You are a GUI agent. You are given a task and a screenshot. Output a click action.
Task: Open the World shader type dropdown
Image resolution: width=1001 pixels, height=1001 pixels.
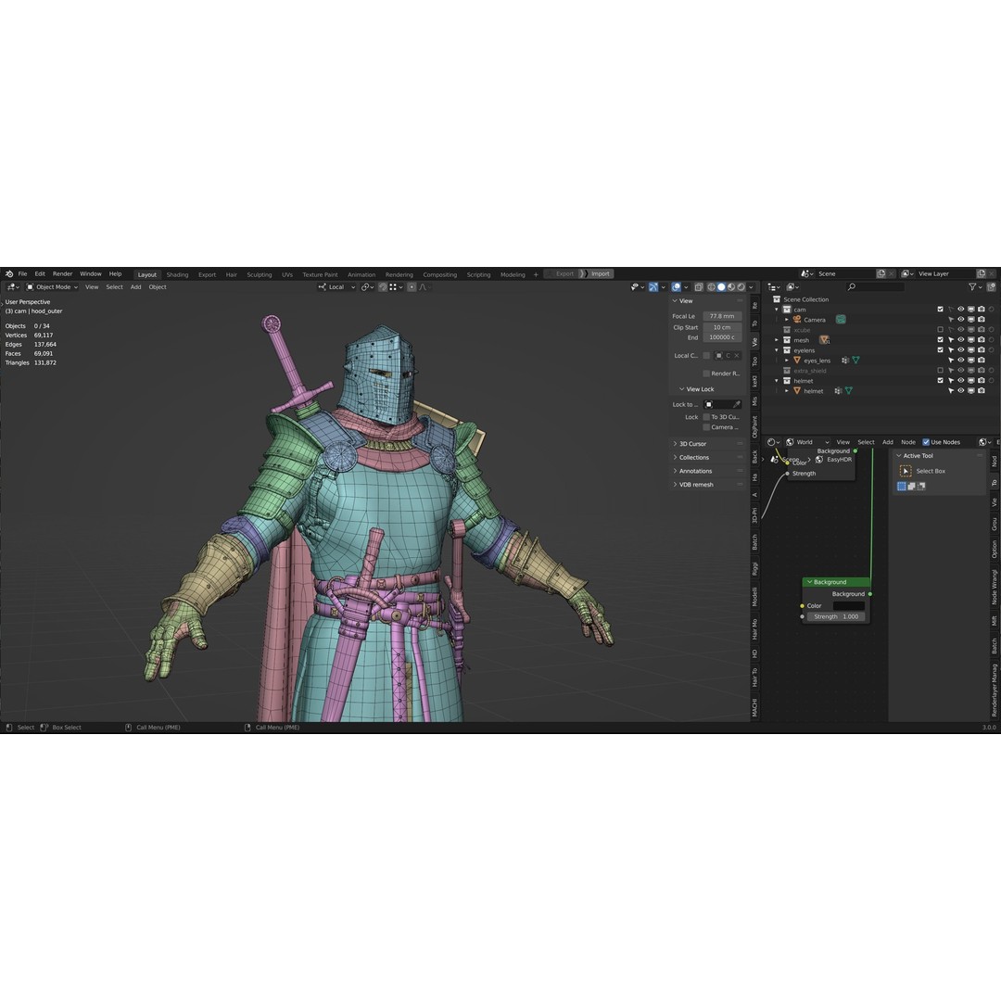807,442
